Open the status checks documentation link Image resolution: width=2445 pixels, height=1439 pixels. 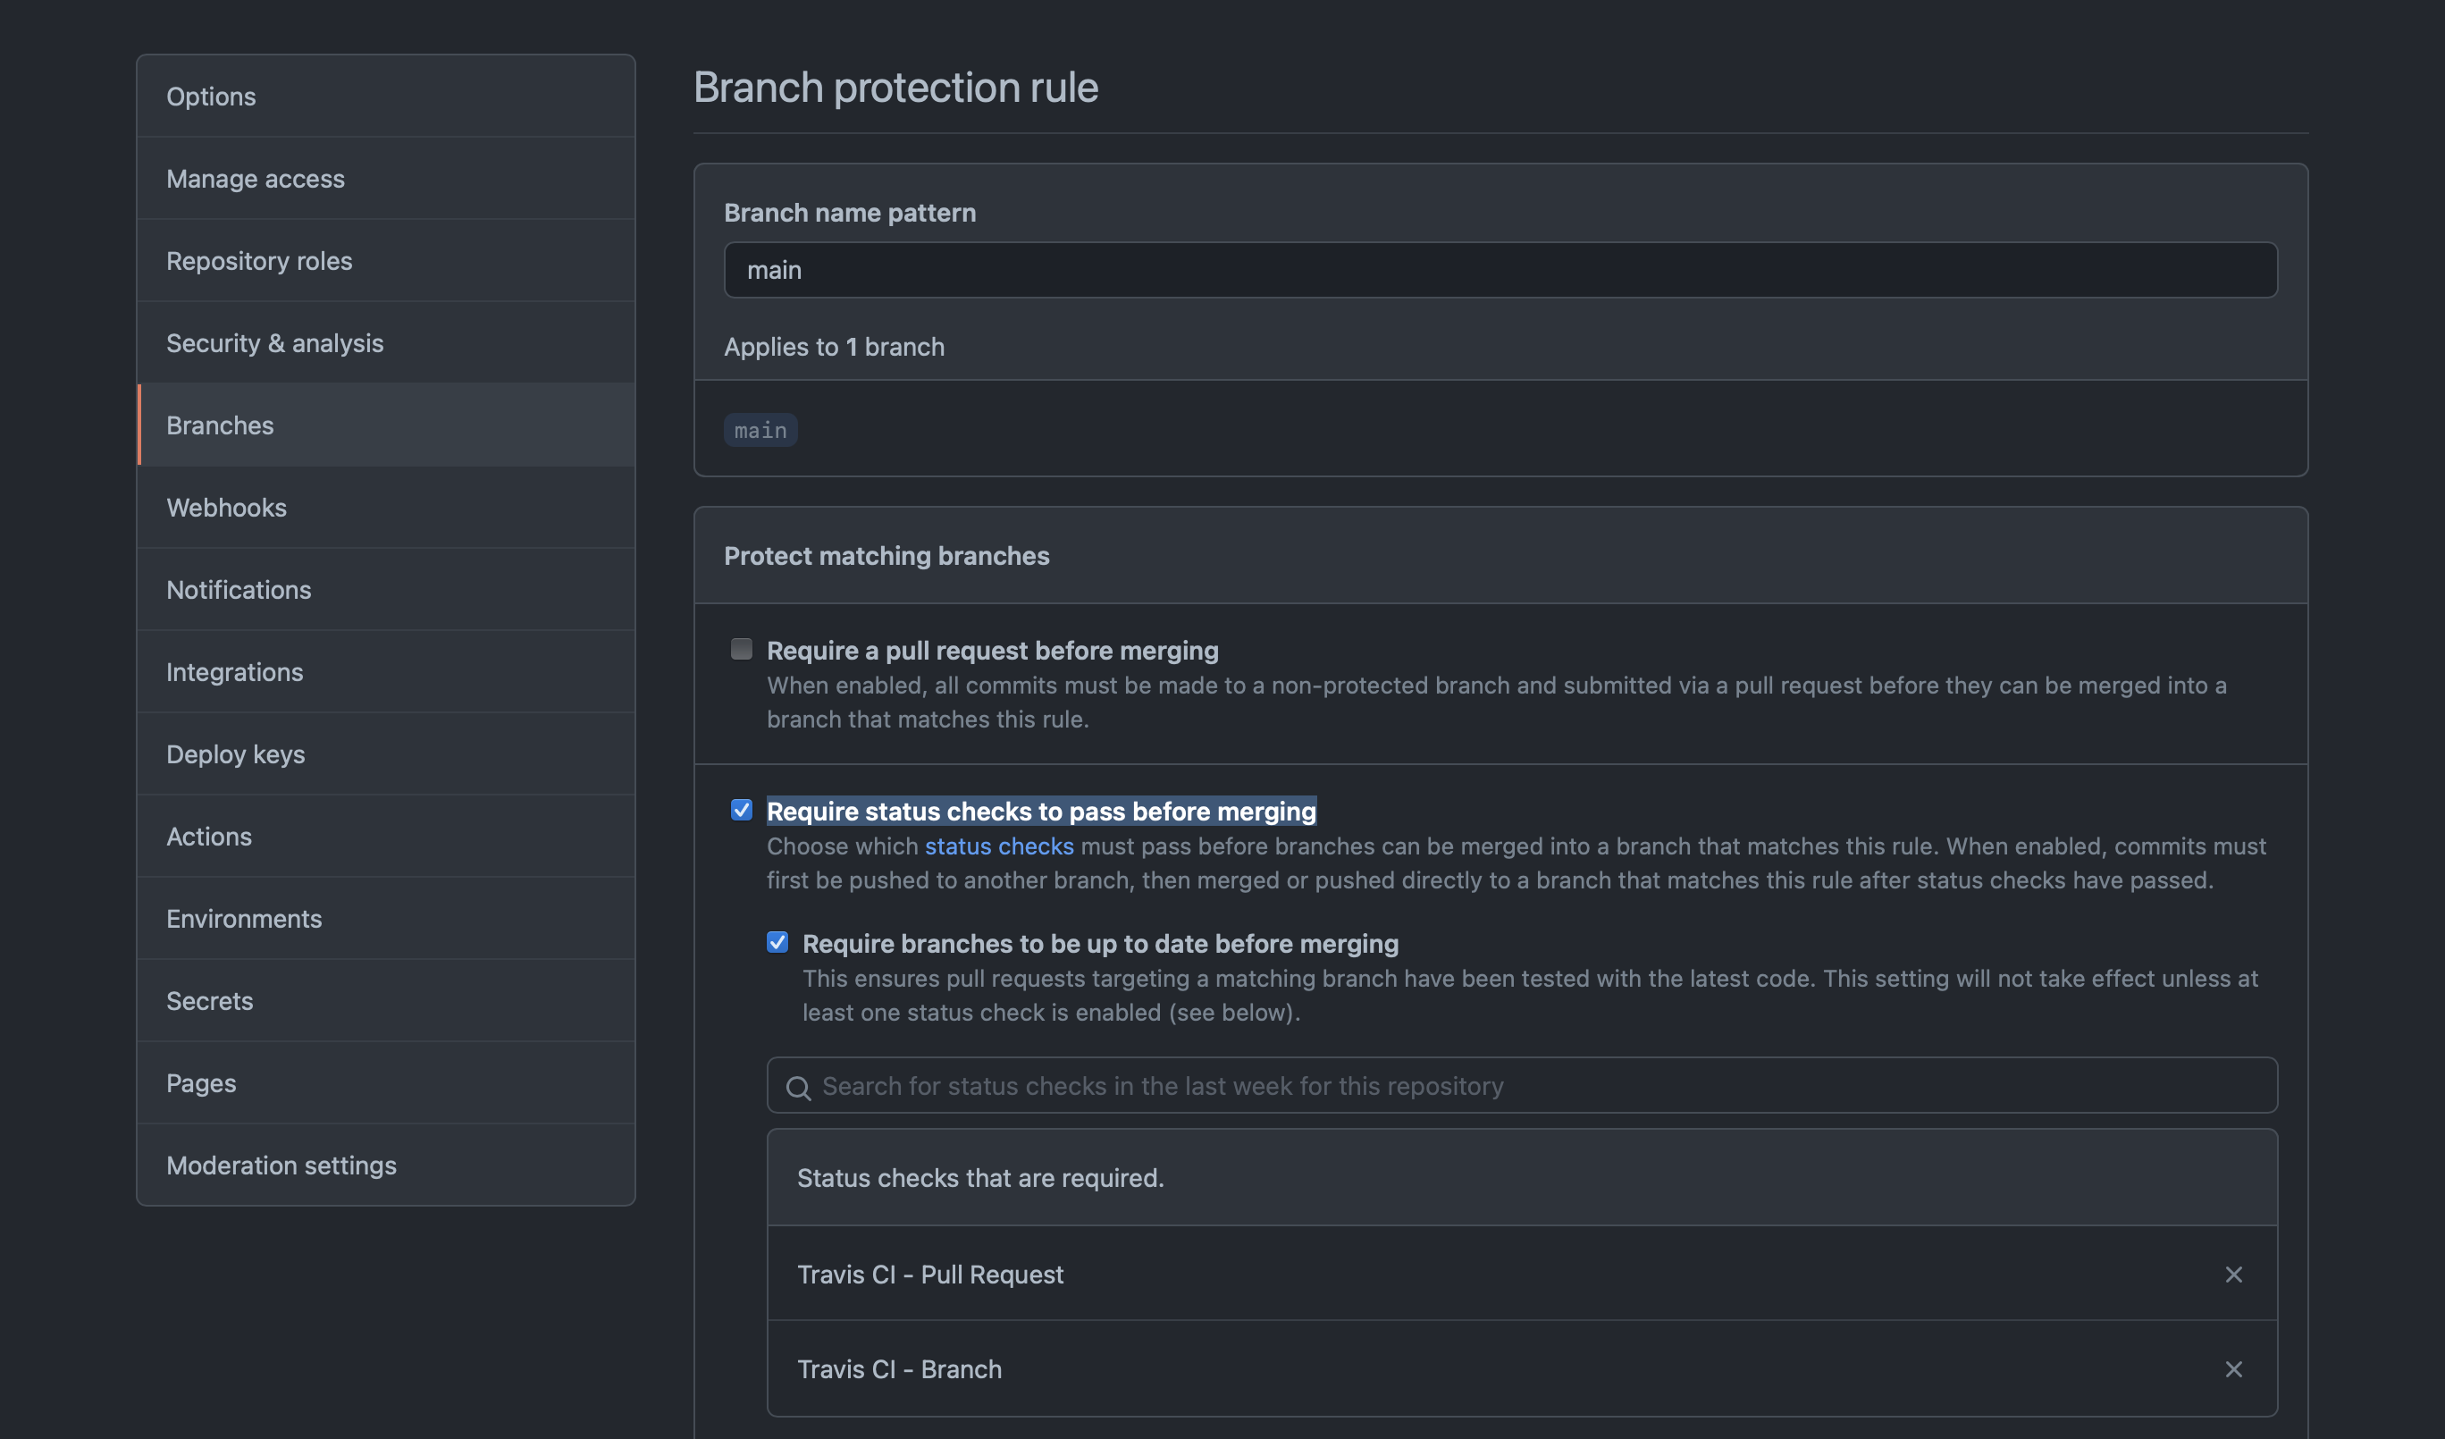[998, 846]
